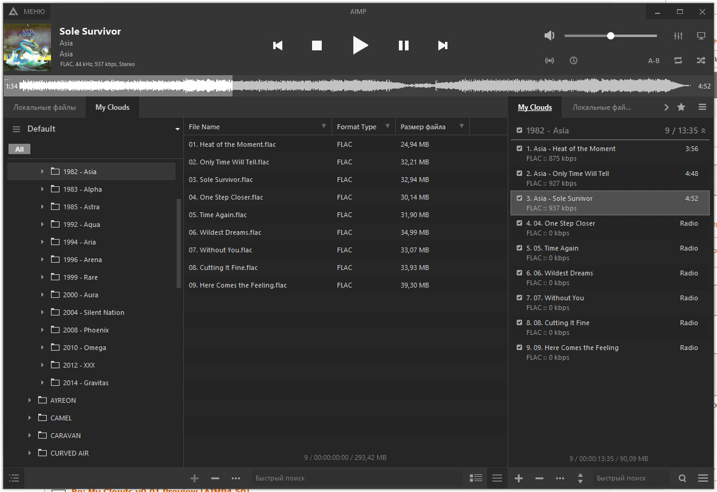Image resolution: width=717 pixels, height=492 pixels.
Task: Show more playlist tabs with the chevron
Action: coord(666,107)
